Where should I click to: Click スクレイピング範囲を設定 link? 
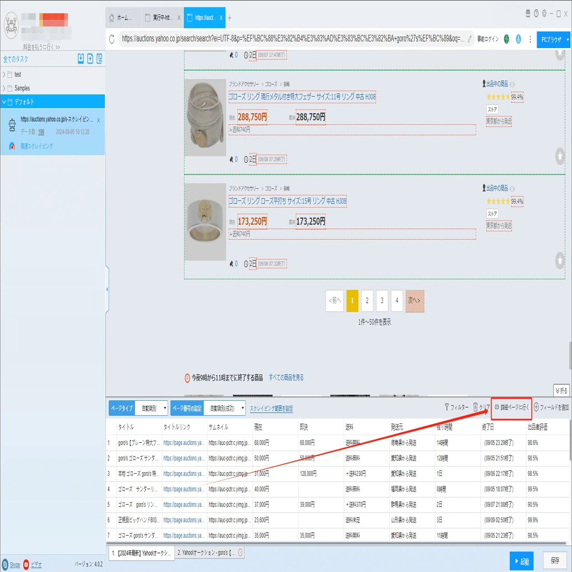click(271, 409)
